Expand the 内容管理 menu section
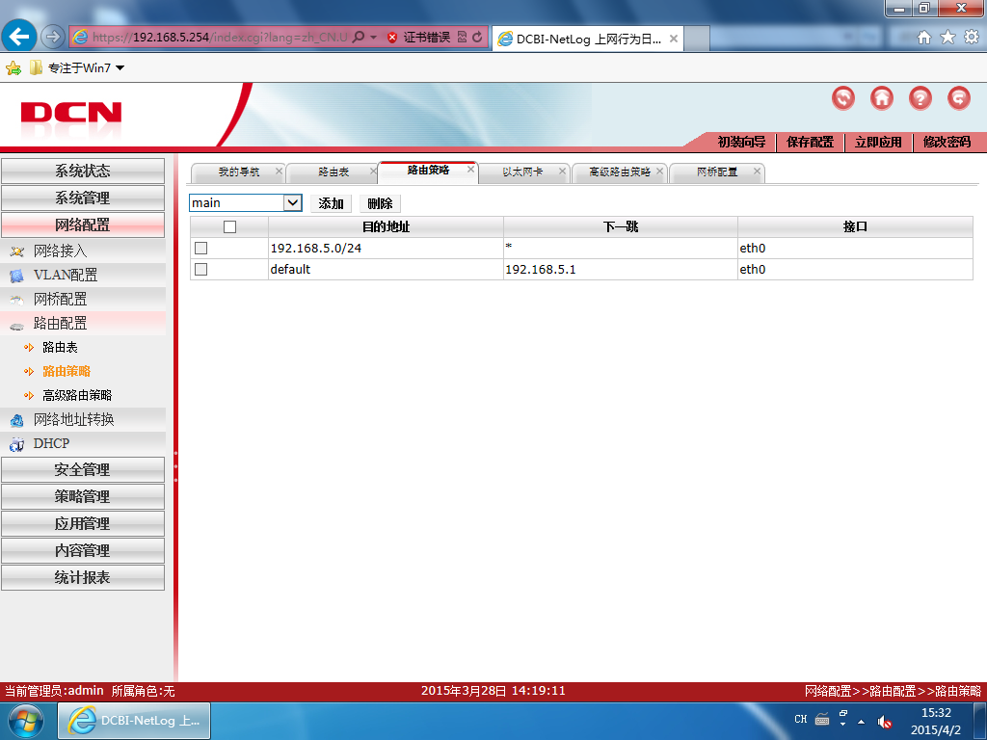The height and width of the screenshot is (740, 987). [x=83, y=550]
